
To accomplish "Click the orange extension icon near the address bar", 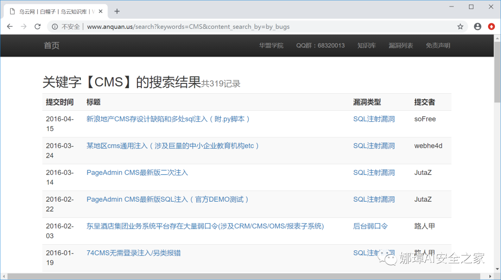I will point(491,26).
